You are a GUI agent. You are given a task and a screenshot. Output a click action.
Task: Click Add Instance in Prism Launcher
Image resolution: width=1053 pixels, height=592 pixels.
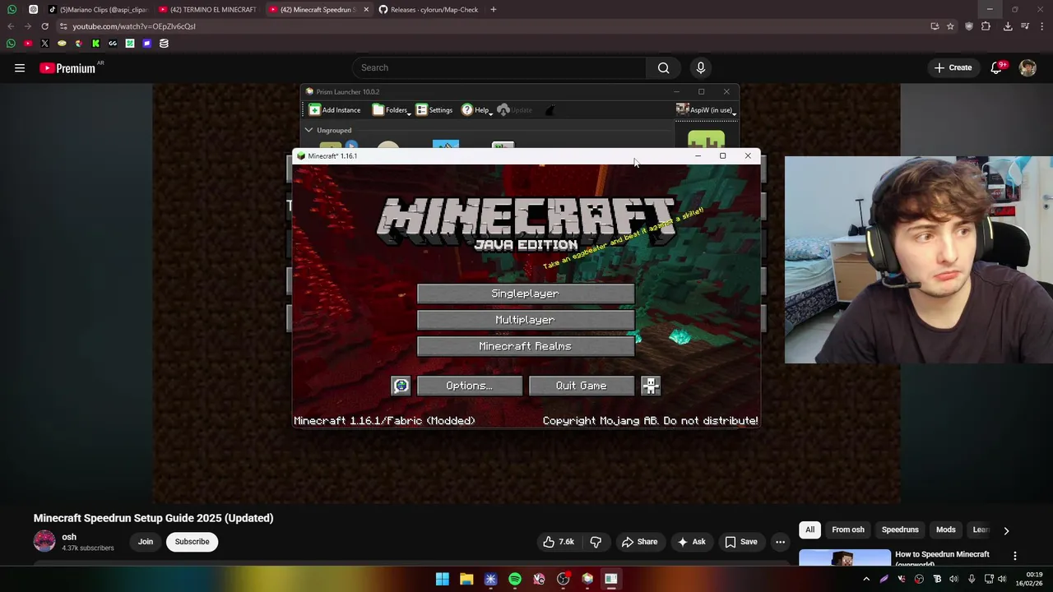334,110
